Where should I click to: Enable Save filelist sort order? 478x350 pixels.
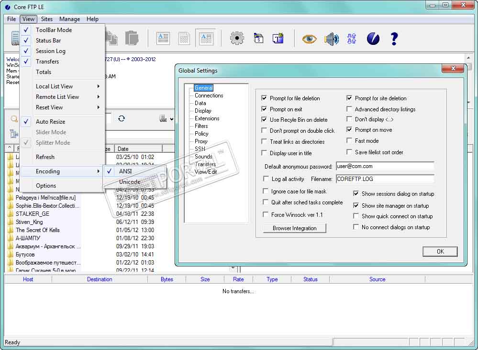(x=349, y=152)
